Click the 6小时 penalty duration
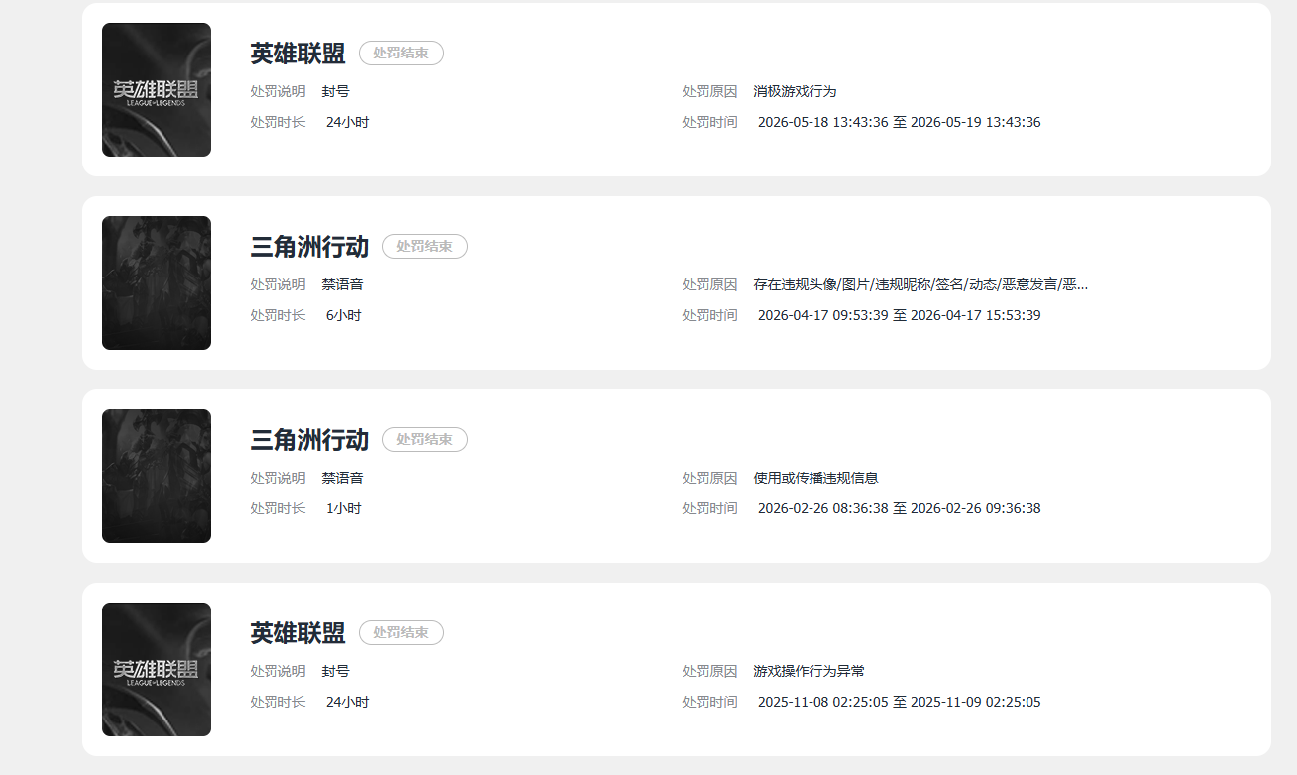The image size is (1297, 775). pos(344,316)
